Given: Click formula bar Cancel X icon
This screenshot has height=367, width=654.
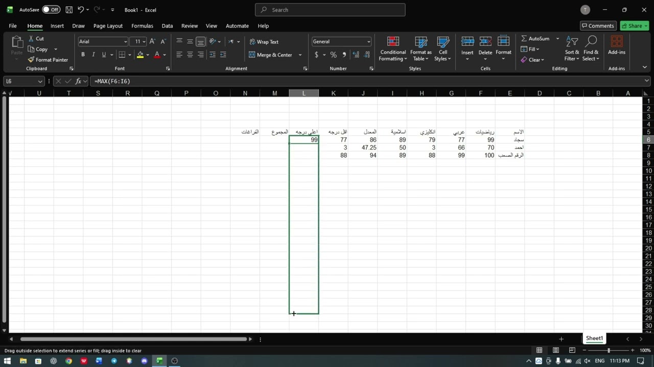Looking at the screenshot, I should click(x=58, y=81).
